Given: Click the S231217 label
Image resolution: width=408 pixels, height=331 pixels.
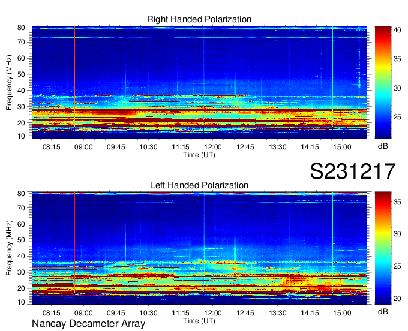Looking at the screenshot, I should coord(353,171).
